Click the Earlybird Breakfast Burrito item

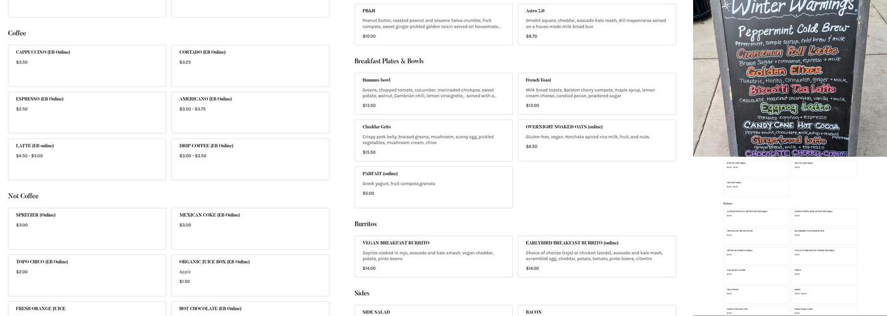click(597, 257)
